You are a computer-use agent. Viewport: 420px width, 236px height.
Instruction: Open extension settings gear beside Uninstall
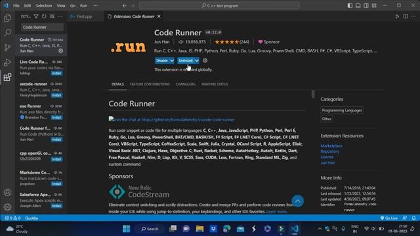[205, 60]
